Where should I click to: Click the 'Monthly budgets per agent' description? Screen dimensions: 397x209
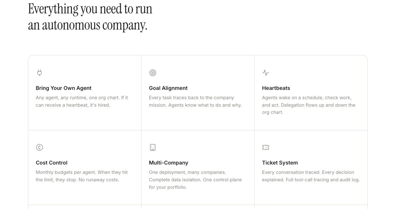coord(82,176)
